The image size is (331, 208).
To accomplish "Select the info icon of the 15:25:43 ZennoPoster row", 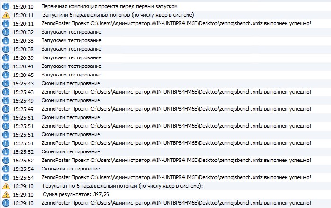I will pos(6,92).
